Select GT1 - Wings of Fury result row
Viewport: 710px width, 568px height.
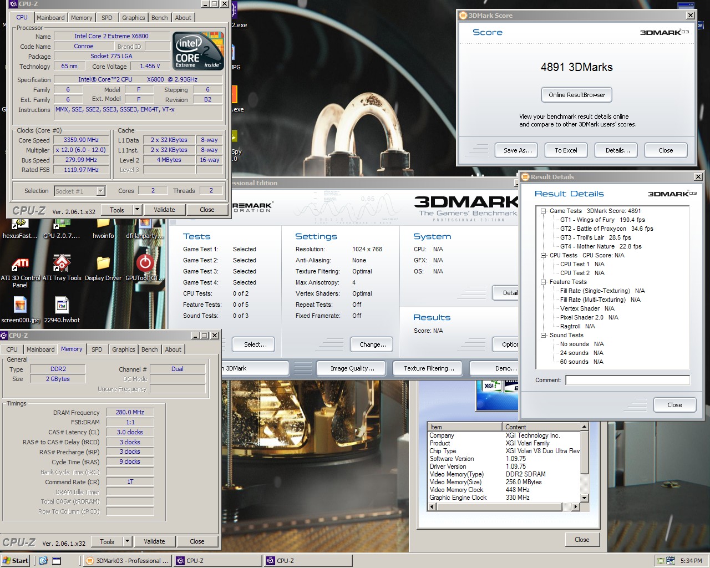602,220
